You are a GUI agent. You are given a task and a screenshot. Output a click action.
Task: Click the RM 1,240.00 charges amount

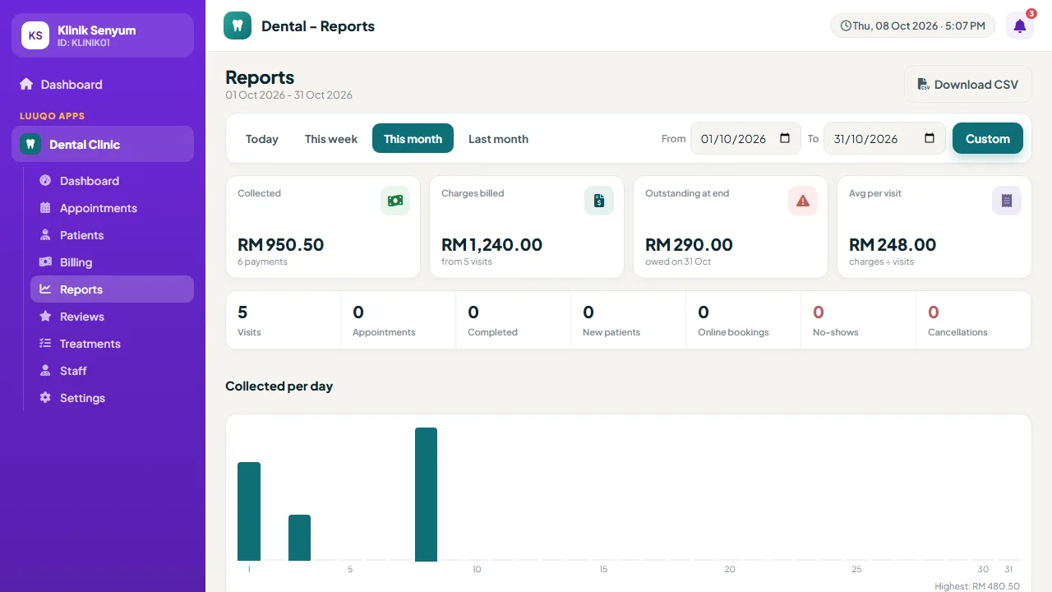click(492, 244)
